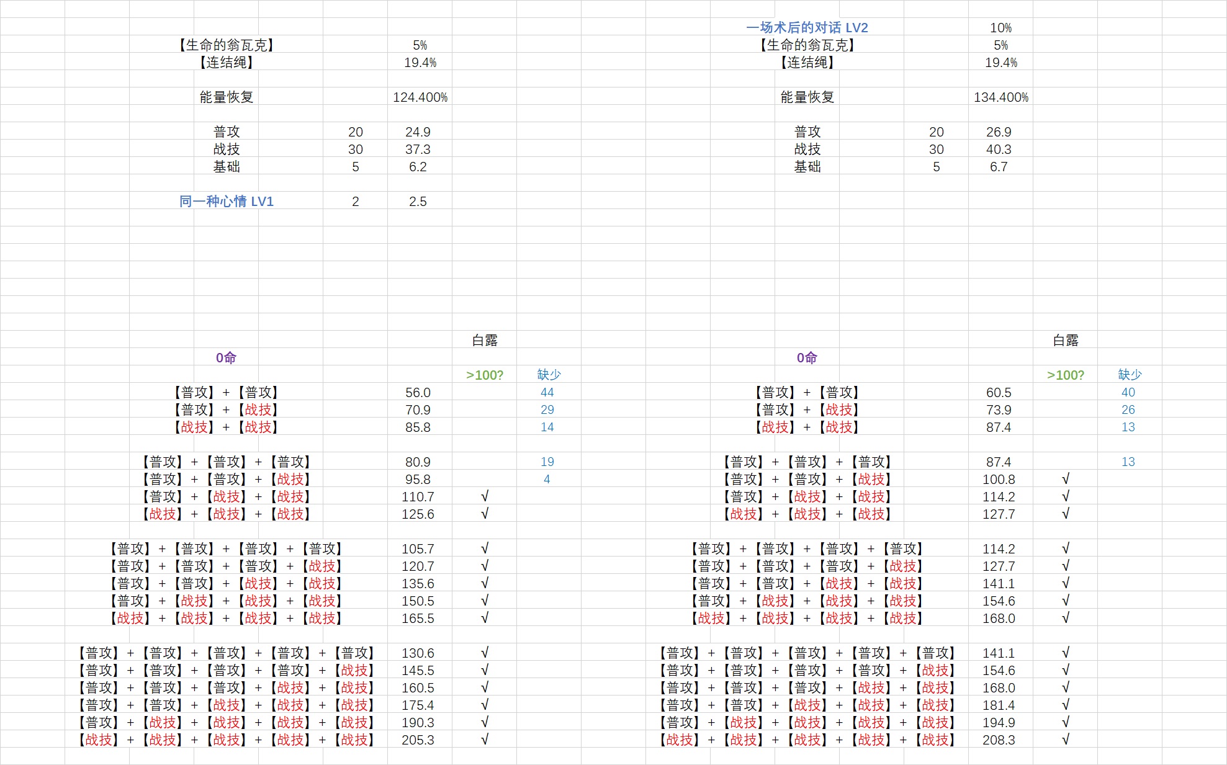
Task: Click the left '白露' column label
Action: [484, 340]
